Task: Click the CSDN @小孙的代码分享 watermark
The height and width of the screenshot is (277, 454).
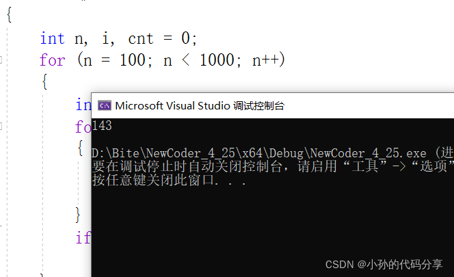Action: point(383,264)
